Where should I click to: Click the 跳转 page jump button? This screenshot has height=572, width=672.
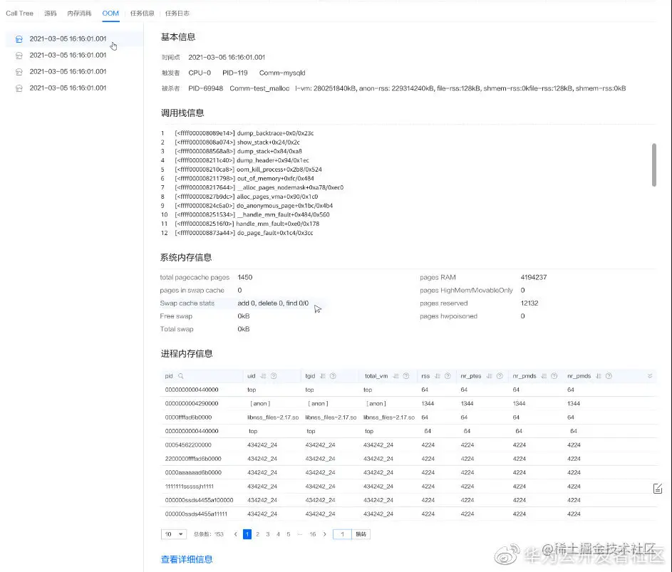[x=361, y=534]
